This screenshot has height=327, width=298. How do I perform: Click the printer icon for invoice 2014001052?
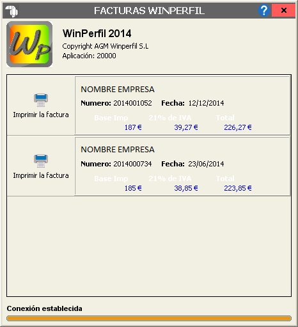41,100
